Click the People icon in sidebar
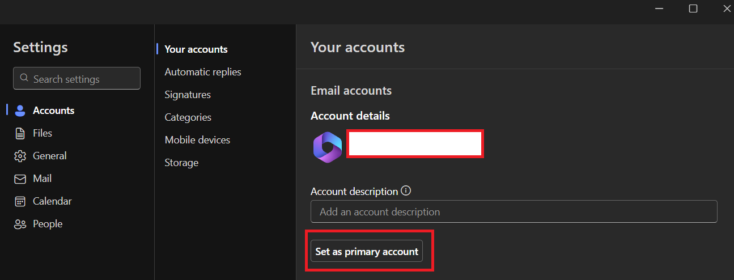 pyautogui.click(x=20, y=224)
